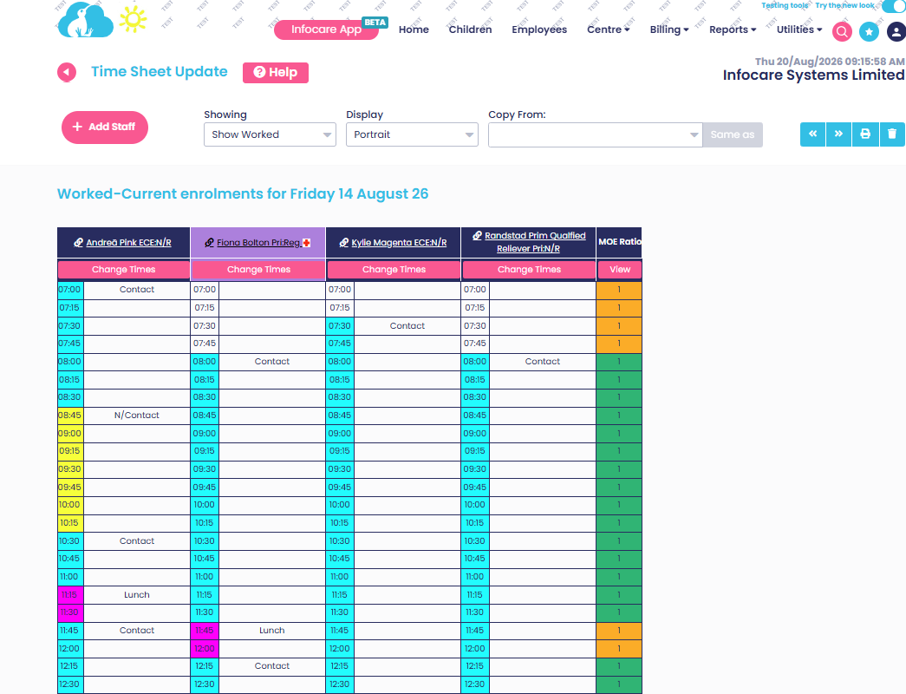This screenshot has height=694, width=906.
Task: Click Randstad Reliever's 08:00 Contact cell
Action: click(x=543, y=362)
